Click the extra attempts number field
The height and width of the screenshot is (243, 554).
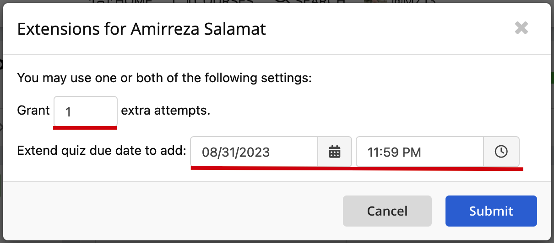[x=86, y=111]
